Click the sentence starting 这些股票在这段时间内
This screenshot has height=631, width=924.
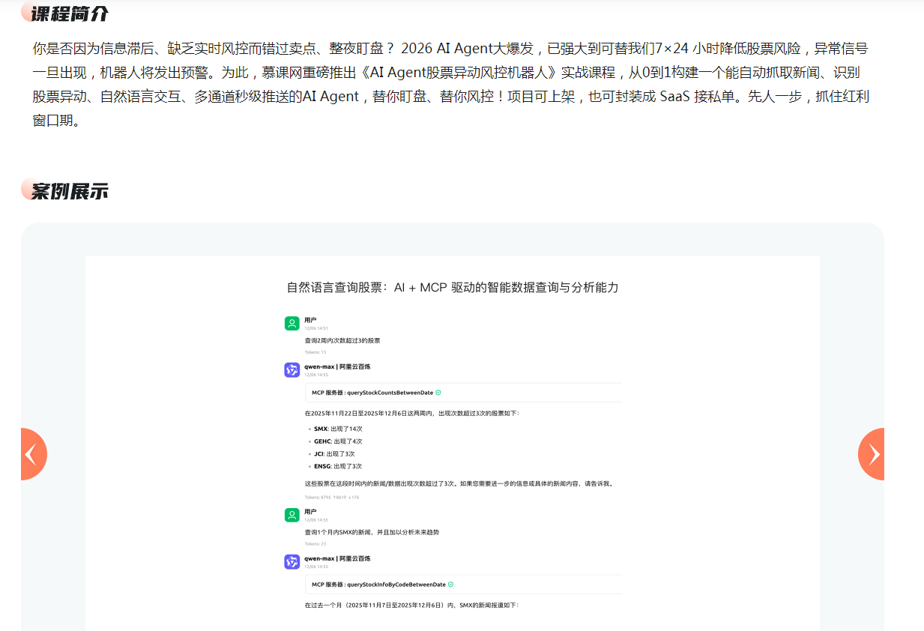pos(459,483)
